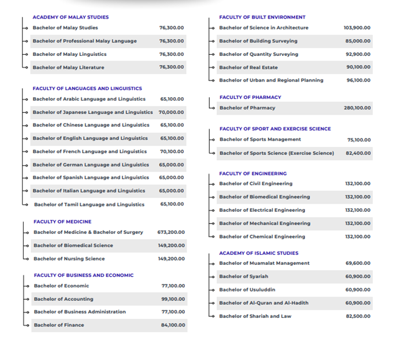The image size is (402, 341).
Task: Select the Bachelor of Usuluddin row
Action: tap(295, 290)
